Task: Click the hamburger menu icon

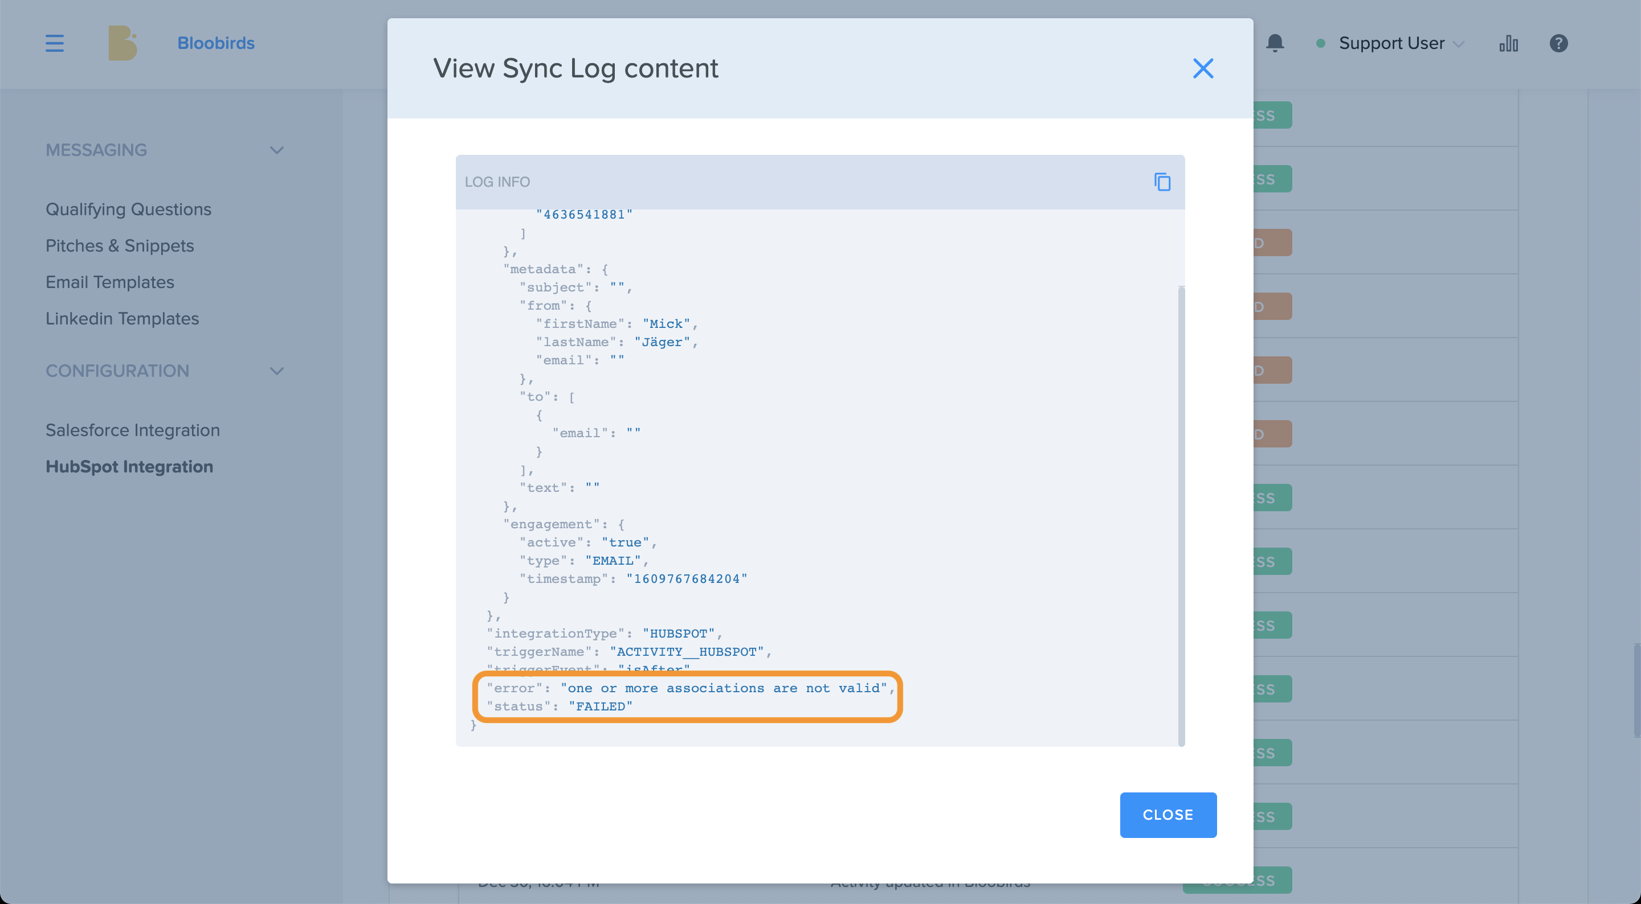Action: [55, 43]
